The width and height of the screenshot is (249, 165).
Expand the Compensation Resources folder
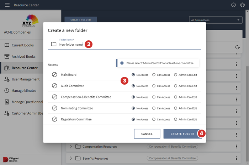[x=70, y=147]
